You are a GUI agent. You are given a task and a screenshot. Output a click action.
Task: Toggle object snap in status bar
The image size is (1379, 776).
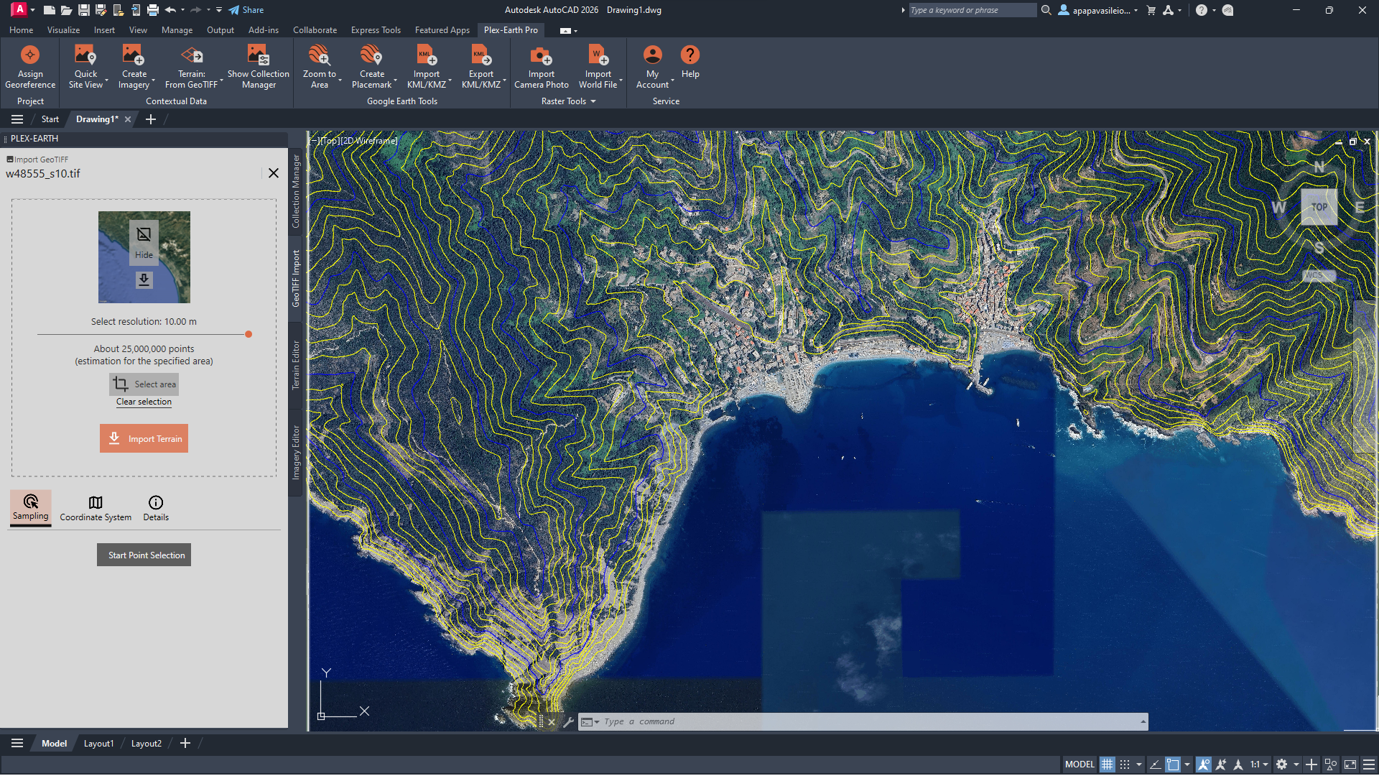1173,765
